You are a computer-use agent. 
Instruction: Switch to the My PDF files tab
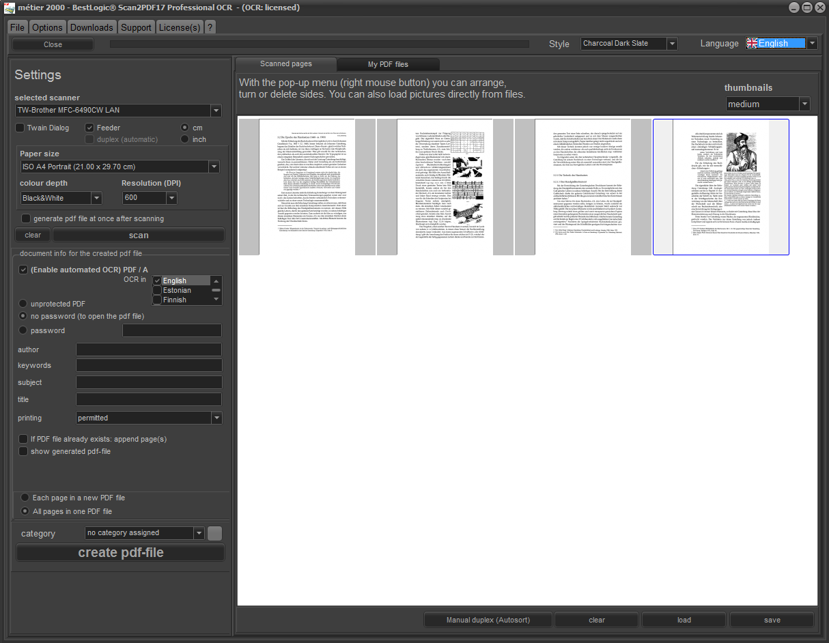click(388, 64)
